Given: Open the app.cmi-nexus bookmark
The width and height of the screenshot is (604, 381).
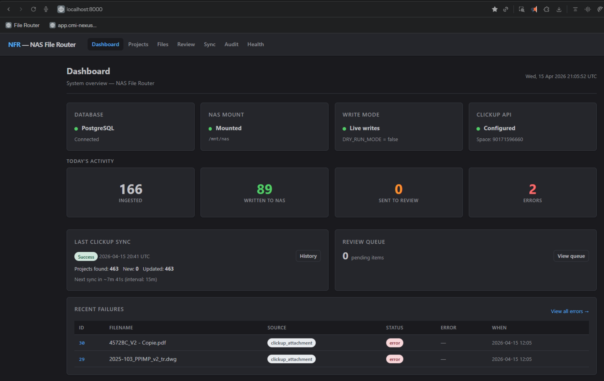Looking at the screenshot, I should point(73,25).
